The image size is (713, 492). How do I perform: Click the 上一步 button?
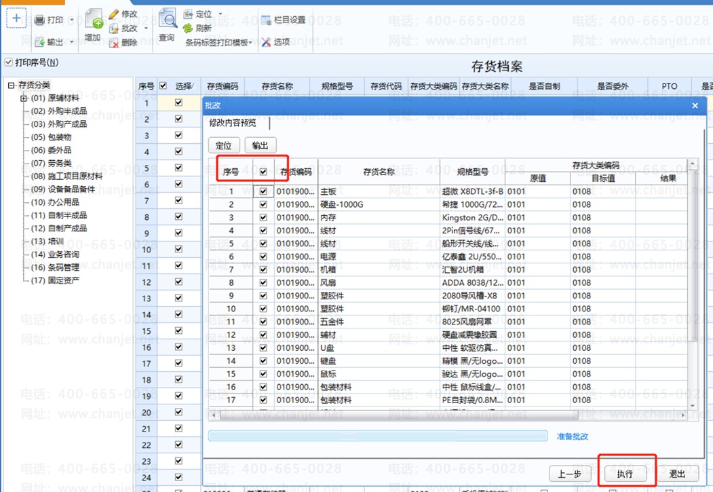click(x=570, y=474)
